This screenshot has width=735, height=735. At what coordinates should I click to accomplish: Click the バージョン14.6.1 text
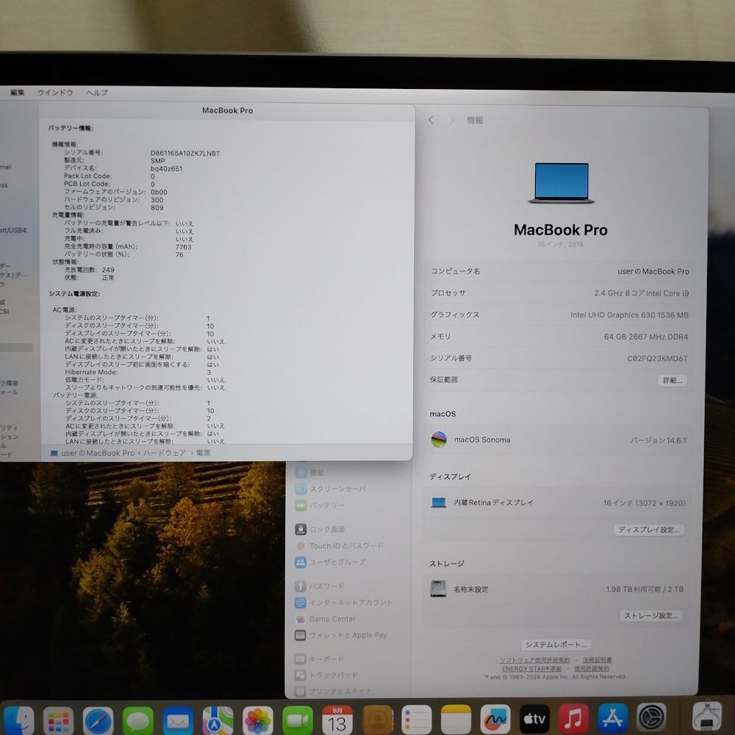[x=658, y=440]
